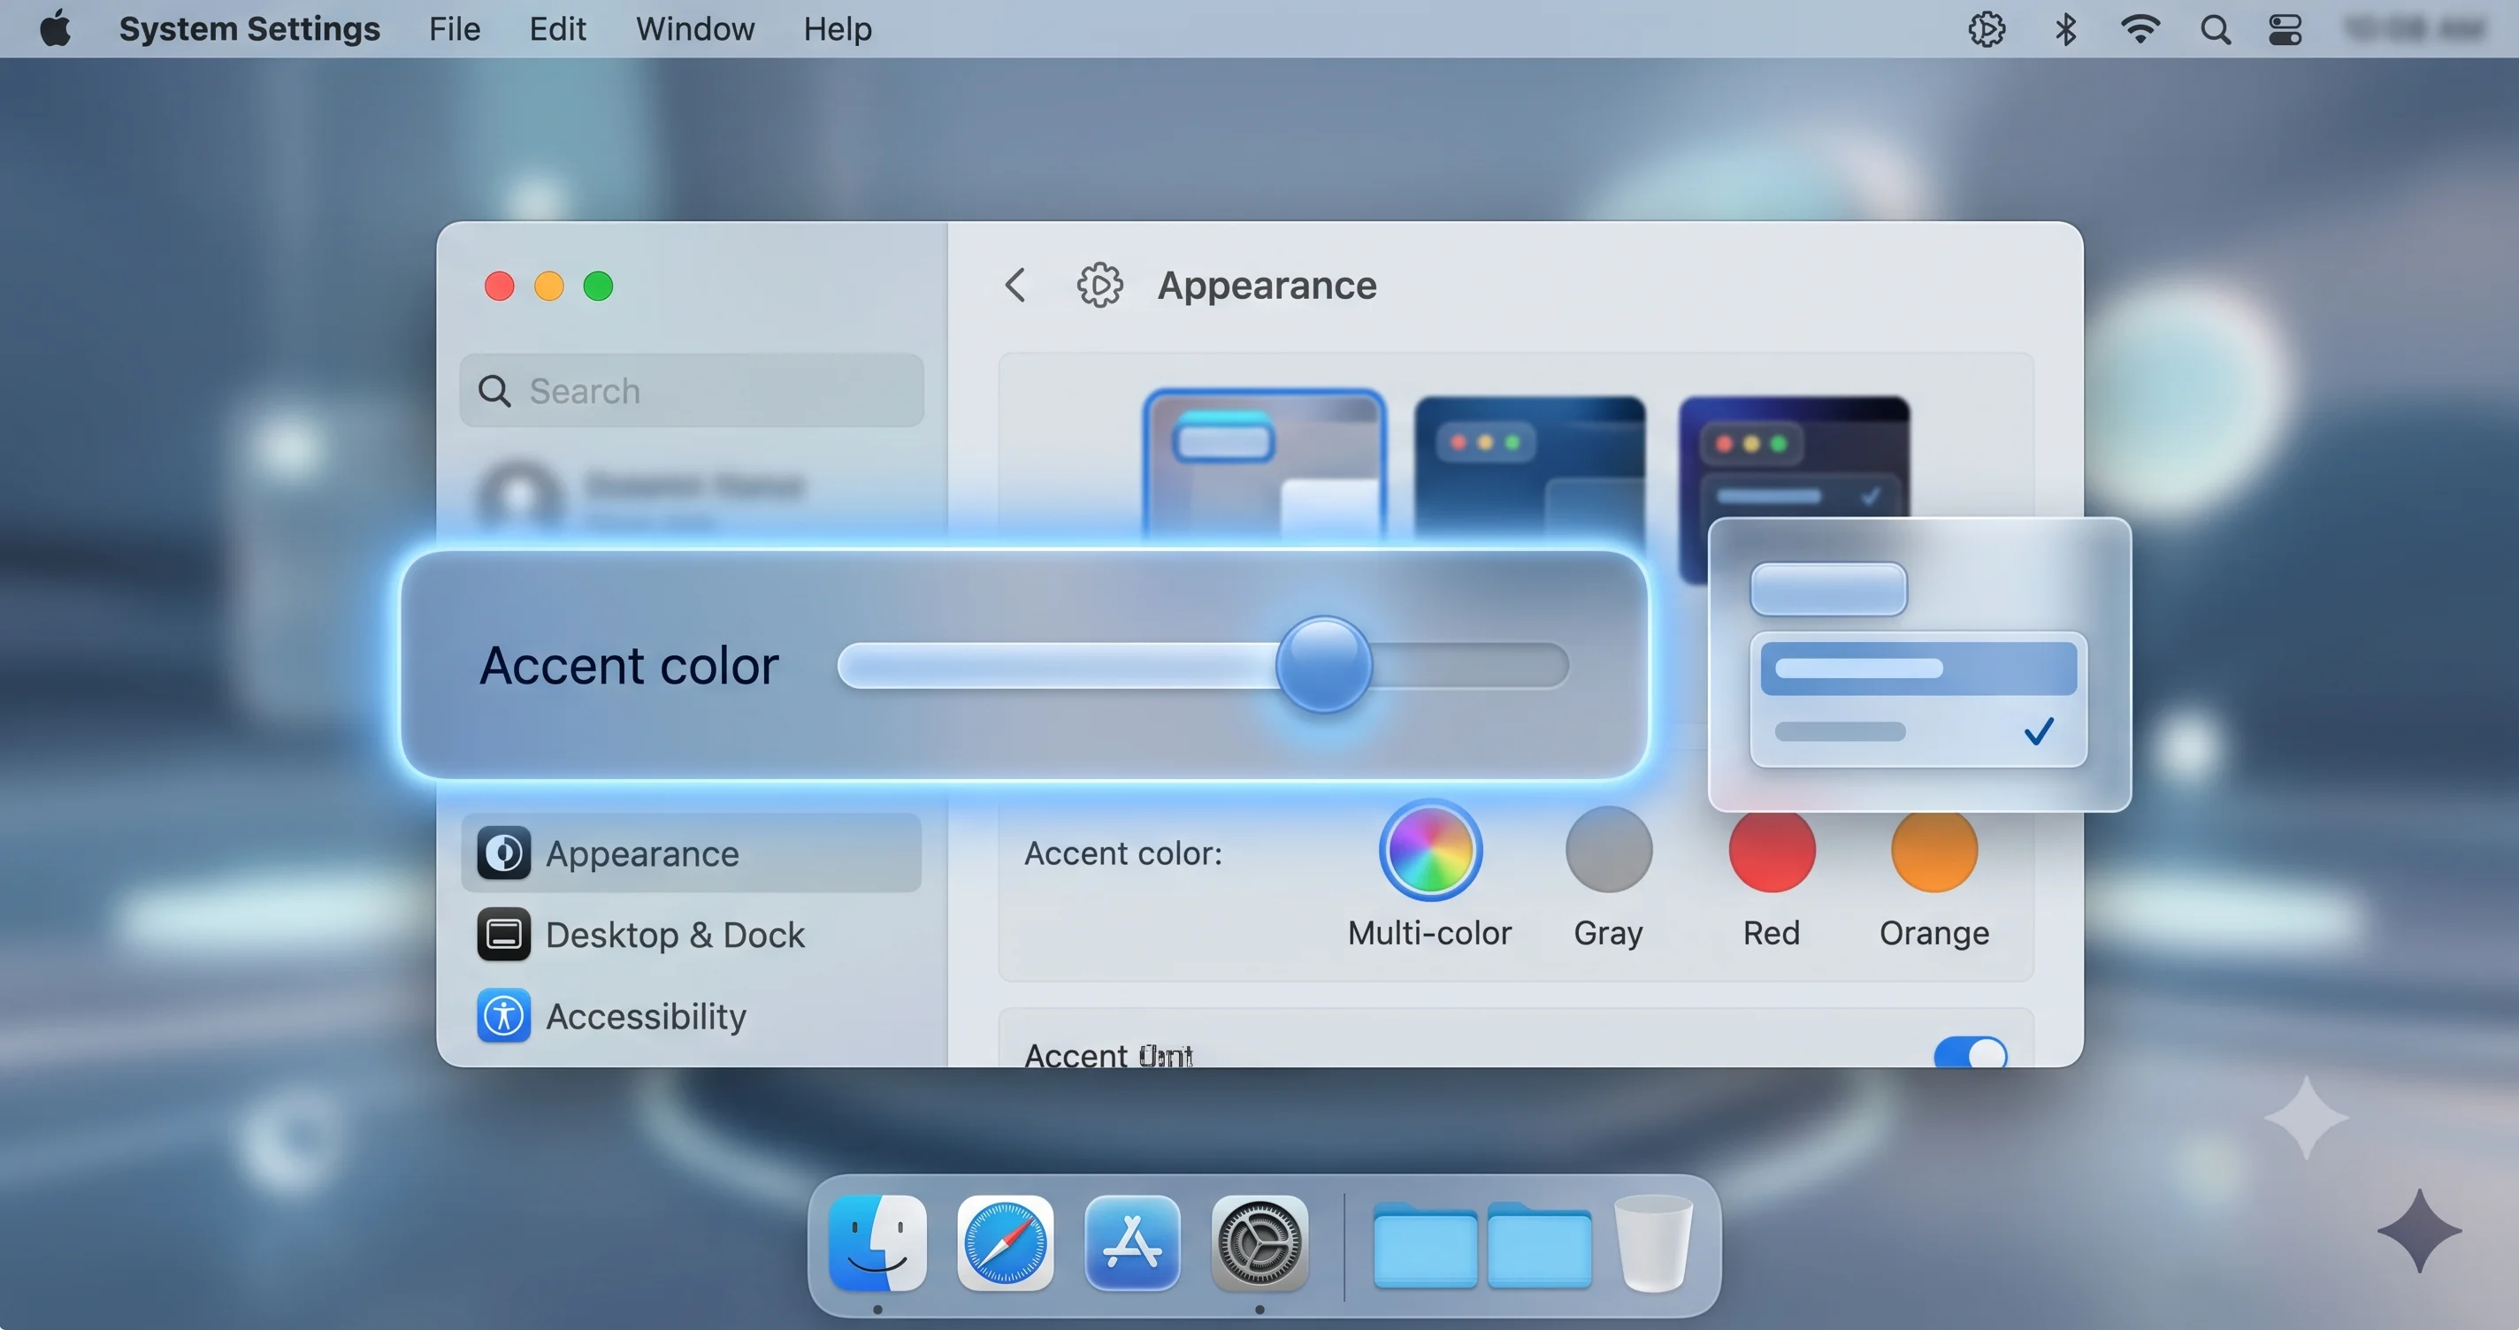Select the highlighted row in the popup panel
The width and height of the screenshot is (2519, 1330).
point(1918,668)
